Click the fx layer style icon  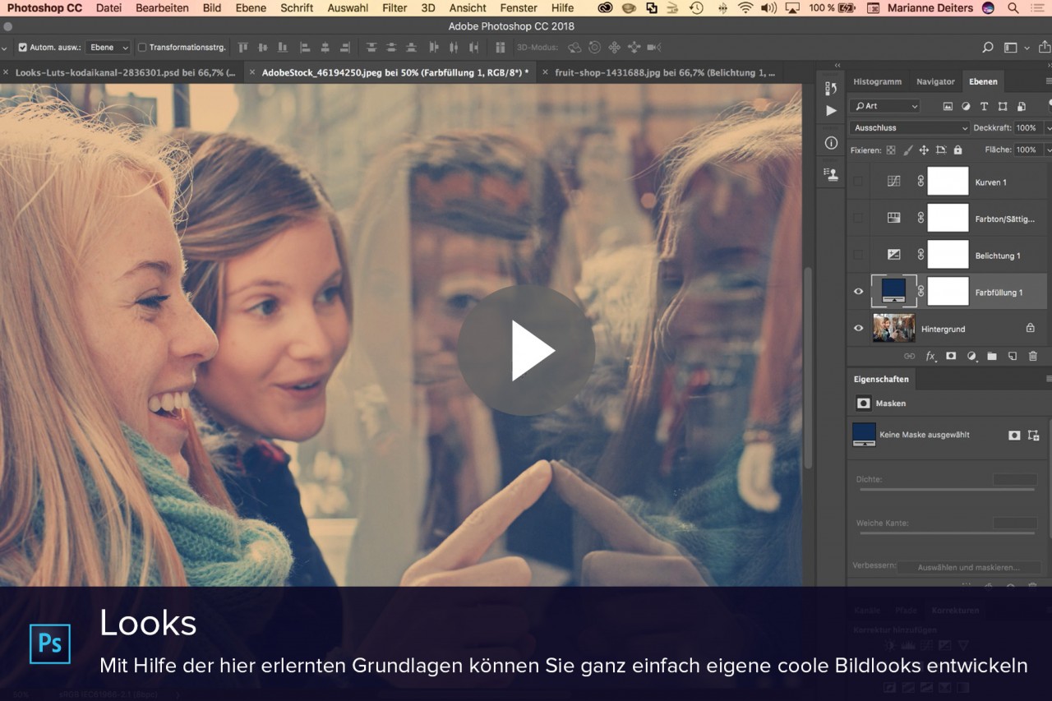[x=930, y=356]
